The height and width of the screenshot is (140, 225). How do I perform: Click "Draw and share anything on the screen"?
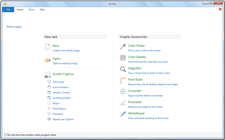[148, 118]
